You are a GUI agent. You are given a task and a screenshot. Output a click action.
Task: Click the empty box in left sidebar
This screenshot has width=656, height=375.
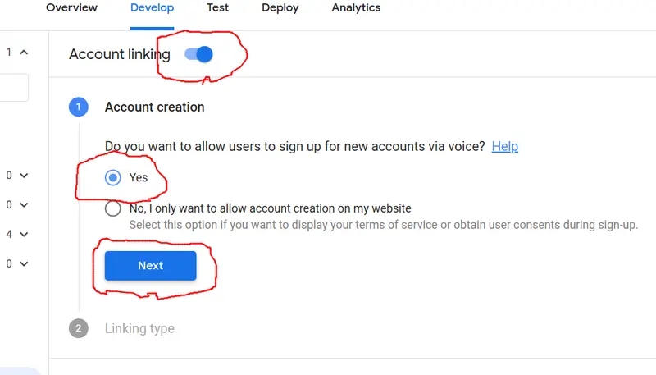[14, 88]
